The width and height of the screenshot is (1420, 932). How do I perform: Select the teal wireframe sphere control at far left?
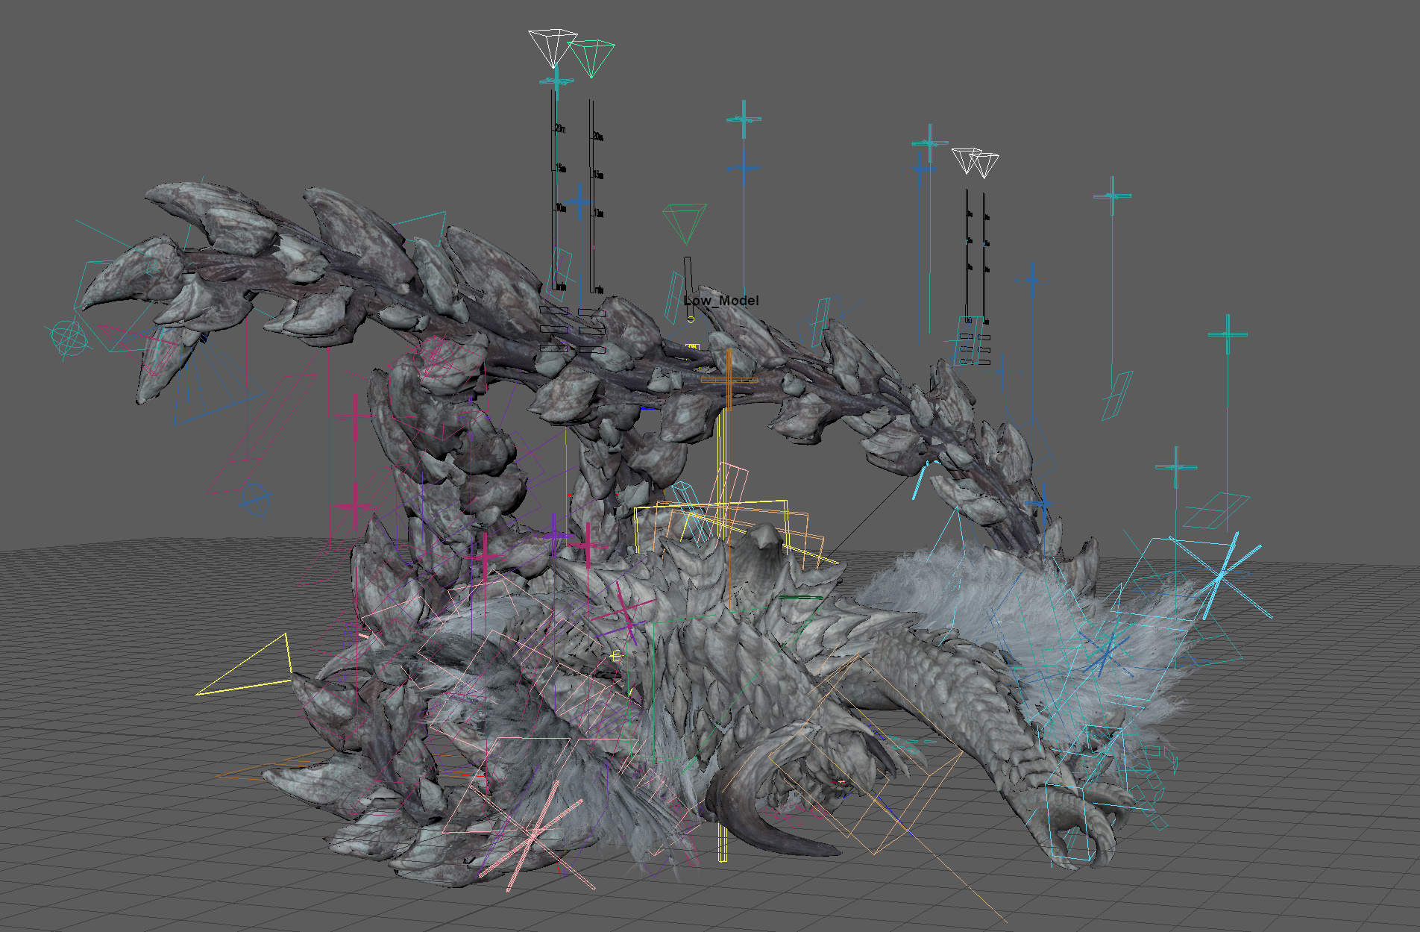coord(66,337)
